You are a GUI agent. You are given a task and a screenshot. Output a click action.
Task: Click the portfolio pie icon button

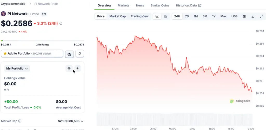pyautogui.click(x=69, y=54)
